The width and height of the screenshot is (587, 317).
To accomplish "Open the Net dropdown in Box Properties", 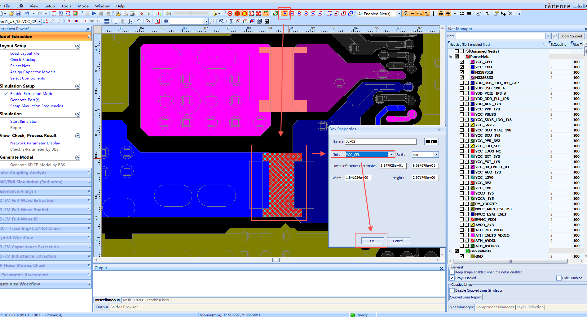I will pyautogui.click(x=392, y=154).
